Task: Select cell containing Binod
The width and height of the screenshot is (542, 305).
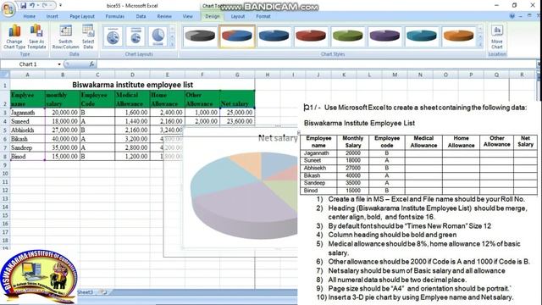Action: tap(27, 156)
